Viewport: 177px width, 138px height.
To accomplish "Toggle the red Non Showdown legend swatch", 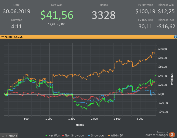I will point(63,135).
